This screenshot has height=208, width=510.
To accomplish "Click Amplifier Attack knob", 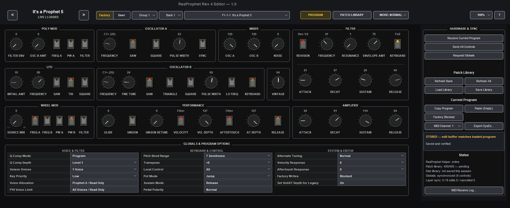I will (x=305, y=121).
